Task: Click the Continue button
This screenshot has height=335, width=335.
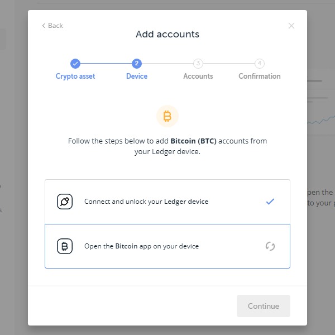Action: pos(264,306)
